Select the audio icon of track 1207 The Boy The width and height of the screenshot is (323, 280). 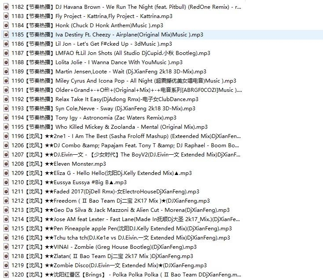click(x=6, y=155)
